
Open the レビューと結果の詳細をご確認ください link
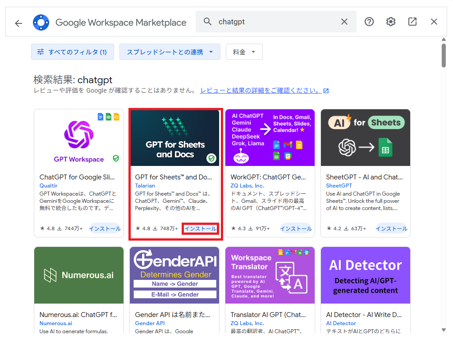tap(264, 90)
